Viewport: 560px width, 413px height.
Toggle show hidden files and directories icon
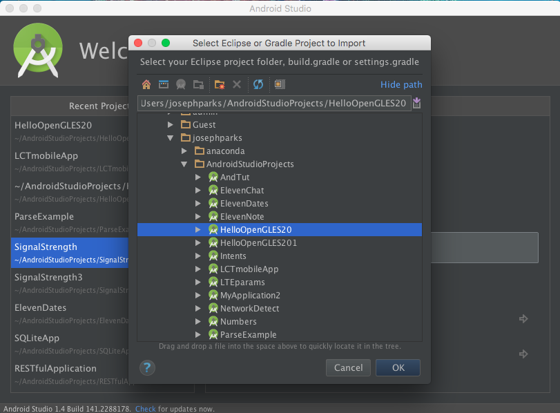pyautogui.click(x=280, y=85)
